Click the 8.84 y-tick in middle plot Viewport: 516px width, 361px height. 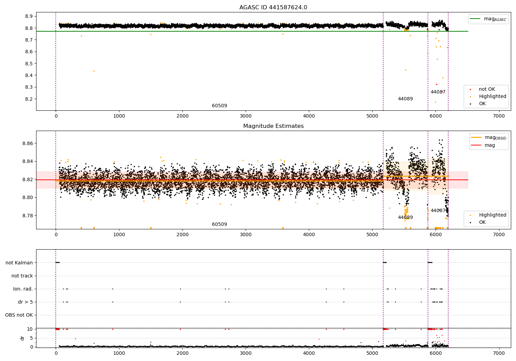pos(28,161)
